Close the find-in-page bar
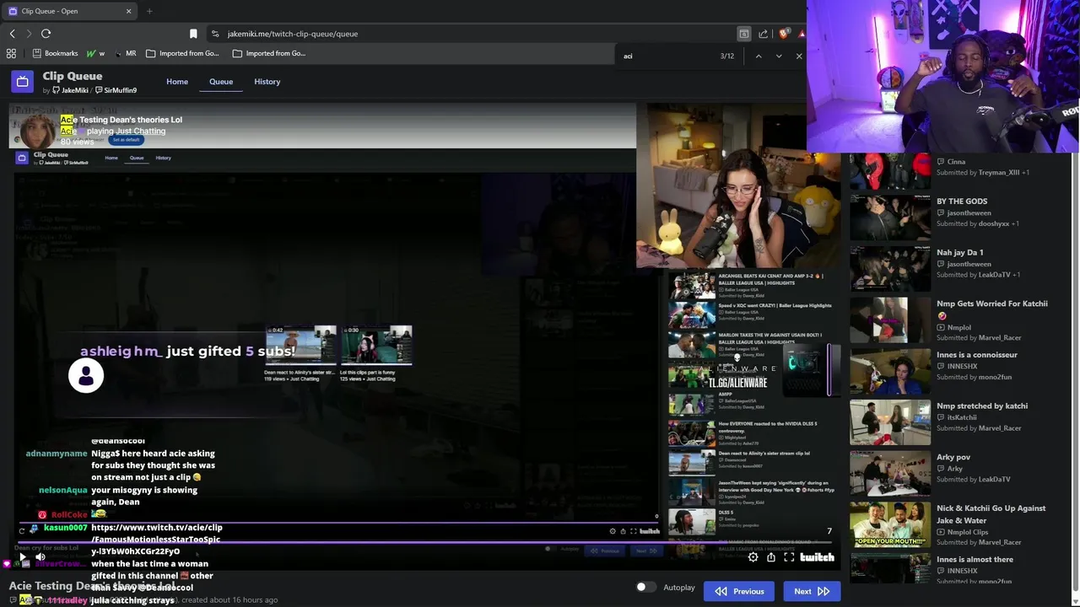The height and width of the screenshot is (607, 1080). (799, 56)
